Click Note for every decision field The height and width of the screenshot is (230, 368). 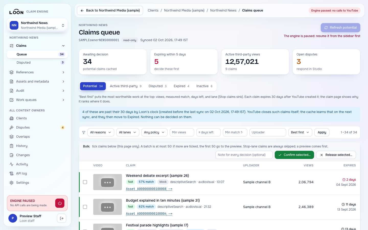[244, 155]
